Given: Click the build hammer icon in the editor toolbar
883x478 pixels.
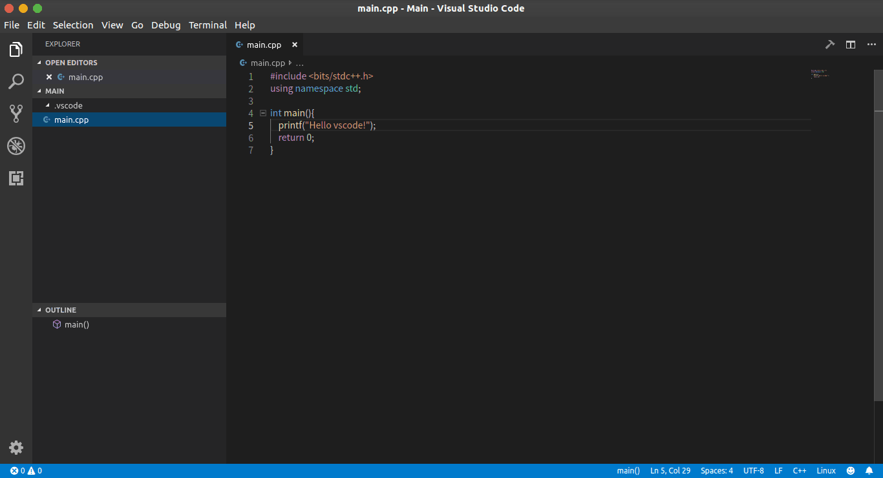Looking at the screenshot, I should [830, 44].
